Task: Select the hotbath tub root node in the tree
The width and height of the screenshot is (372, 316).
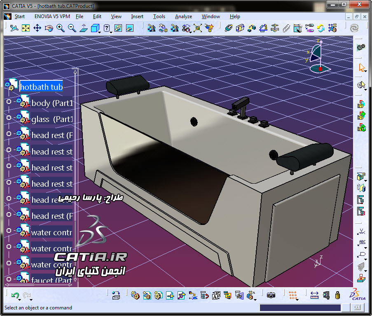Action: pyautogui.click(x=41, y=87)
